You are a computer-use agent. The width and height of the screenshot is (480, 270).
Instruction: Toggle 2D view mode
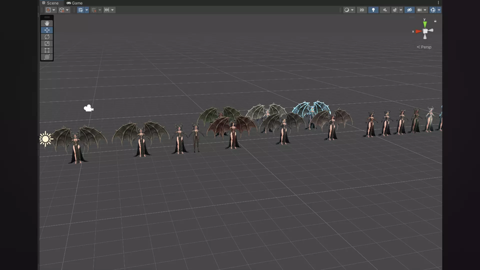click(362, 10)
